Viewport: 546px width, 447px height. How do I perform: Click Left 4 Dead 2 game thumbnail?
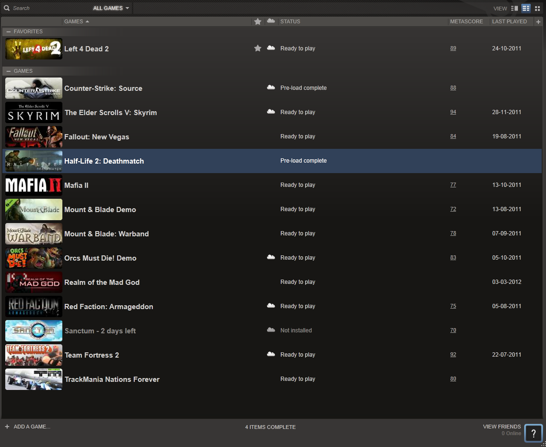click(34, 49)
